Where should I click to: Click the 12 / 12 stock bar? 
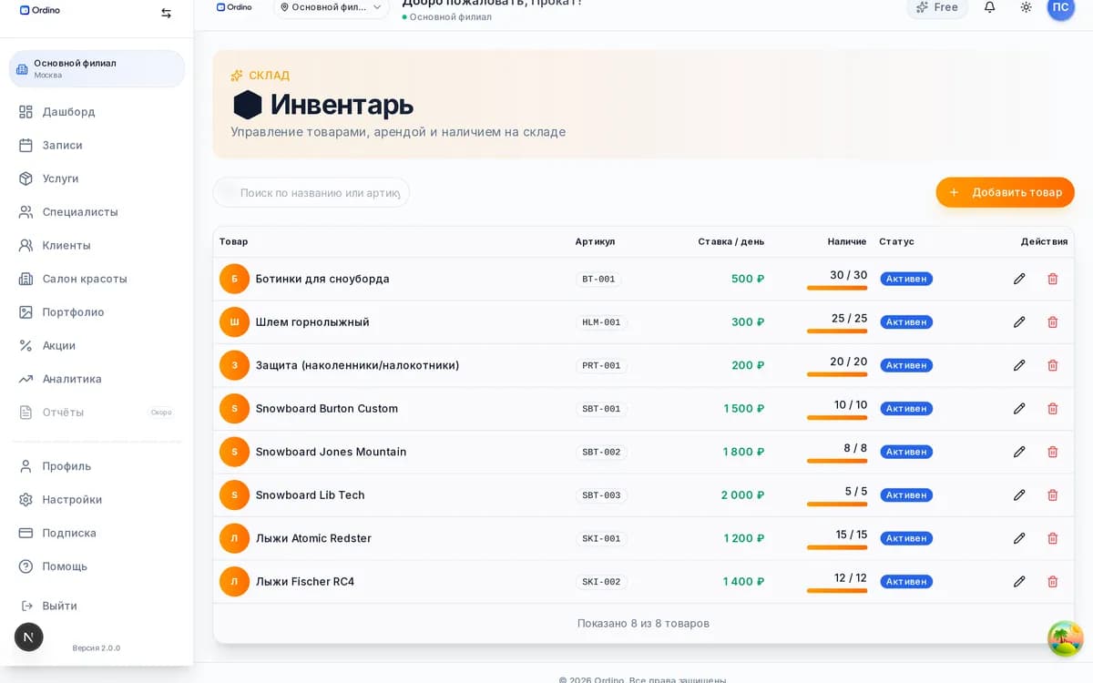pos(837,590)
